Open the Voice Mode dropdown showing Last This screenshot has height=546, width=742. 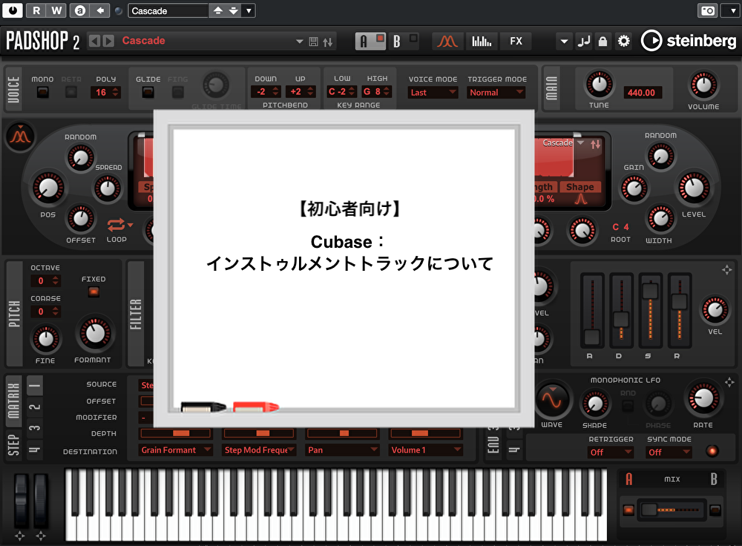[433, 93]
